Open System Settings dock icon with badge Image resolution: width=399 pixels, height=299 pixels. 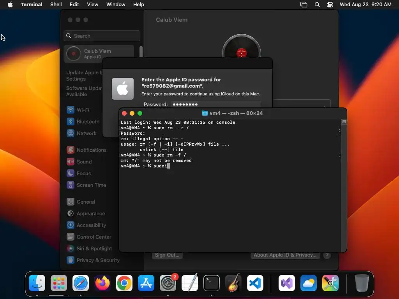point(168,283)
